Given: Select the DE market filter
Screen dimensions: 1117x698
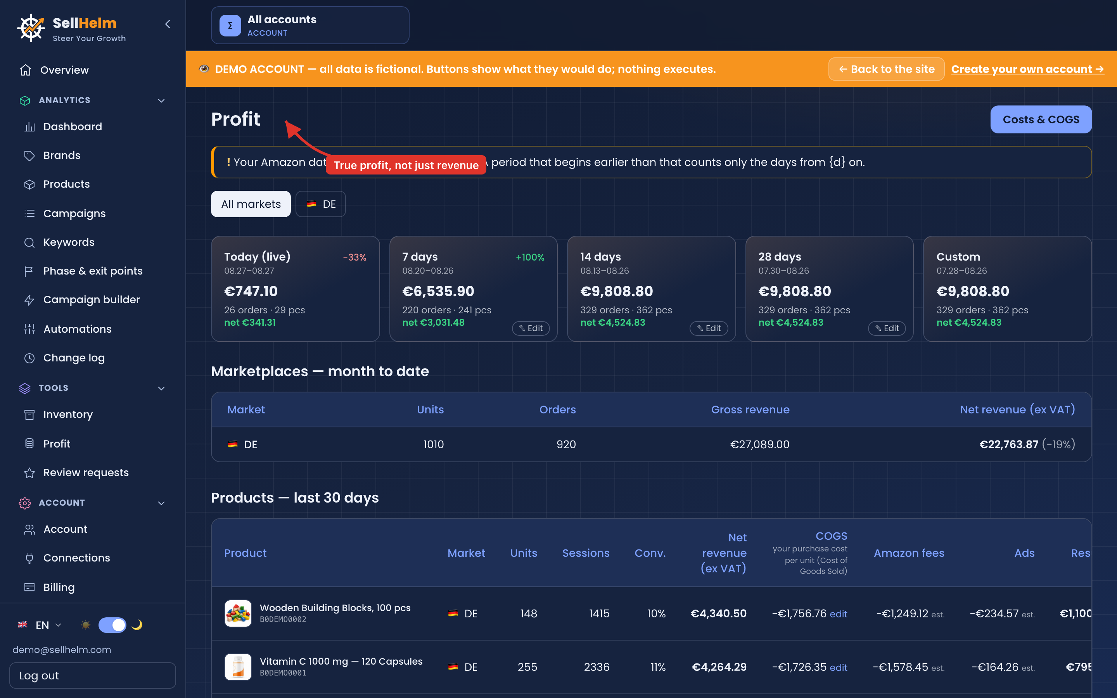Looking at the screenshot, I should [x=321, y=204].
